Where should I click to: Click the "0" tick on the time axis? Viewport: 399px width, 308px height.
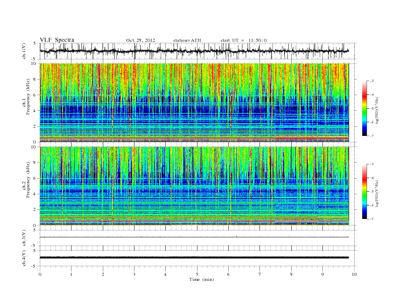coord(40,274)
